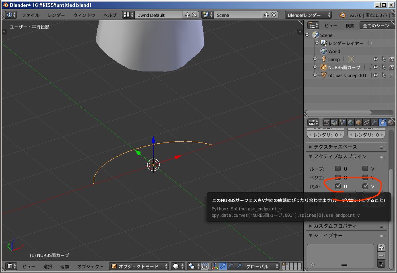This screenshot has height=273, width=397.
Task: Open the Object properties tab (cube icon)
Action: point(358,122)
